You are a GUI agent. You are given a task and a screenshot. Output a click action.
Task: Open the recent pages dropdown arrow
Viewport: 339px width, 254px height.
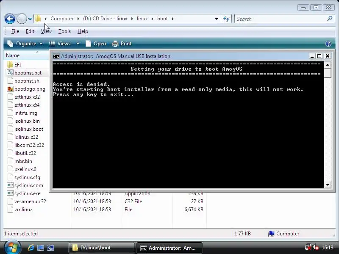(30, 19)
